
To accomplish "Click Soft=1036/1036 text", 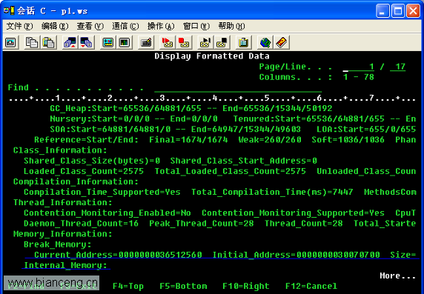I will [348, 140].
